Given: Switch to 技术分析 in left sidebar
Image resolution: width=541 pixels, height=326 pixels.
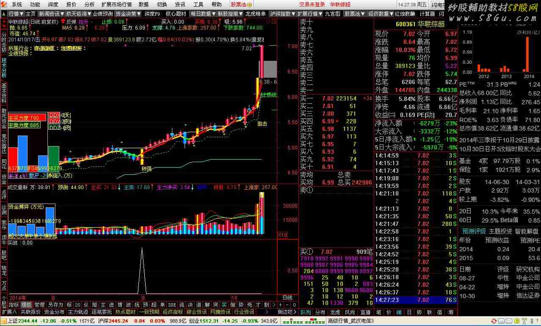Looking at the screenshot, I should 4,68.
